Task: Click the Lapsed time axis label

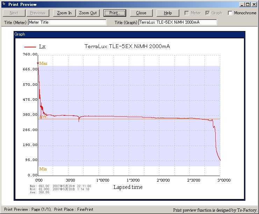Action: 128,187
